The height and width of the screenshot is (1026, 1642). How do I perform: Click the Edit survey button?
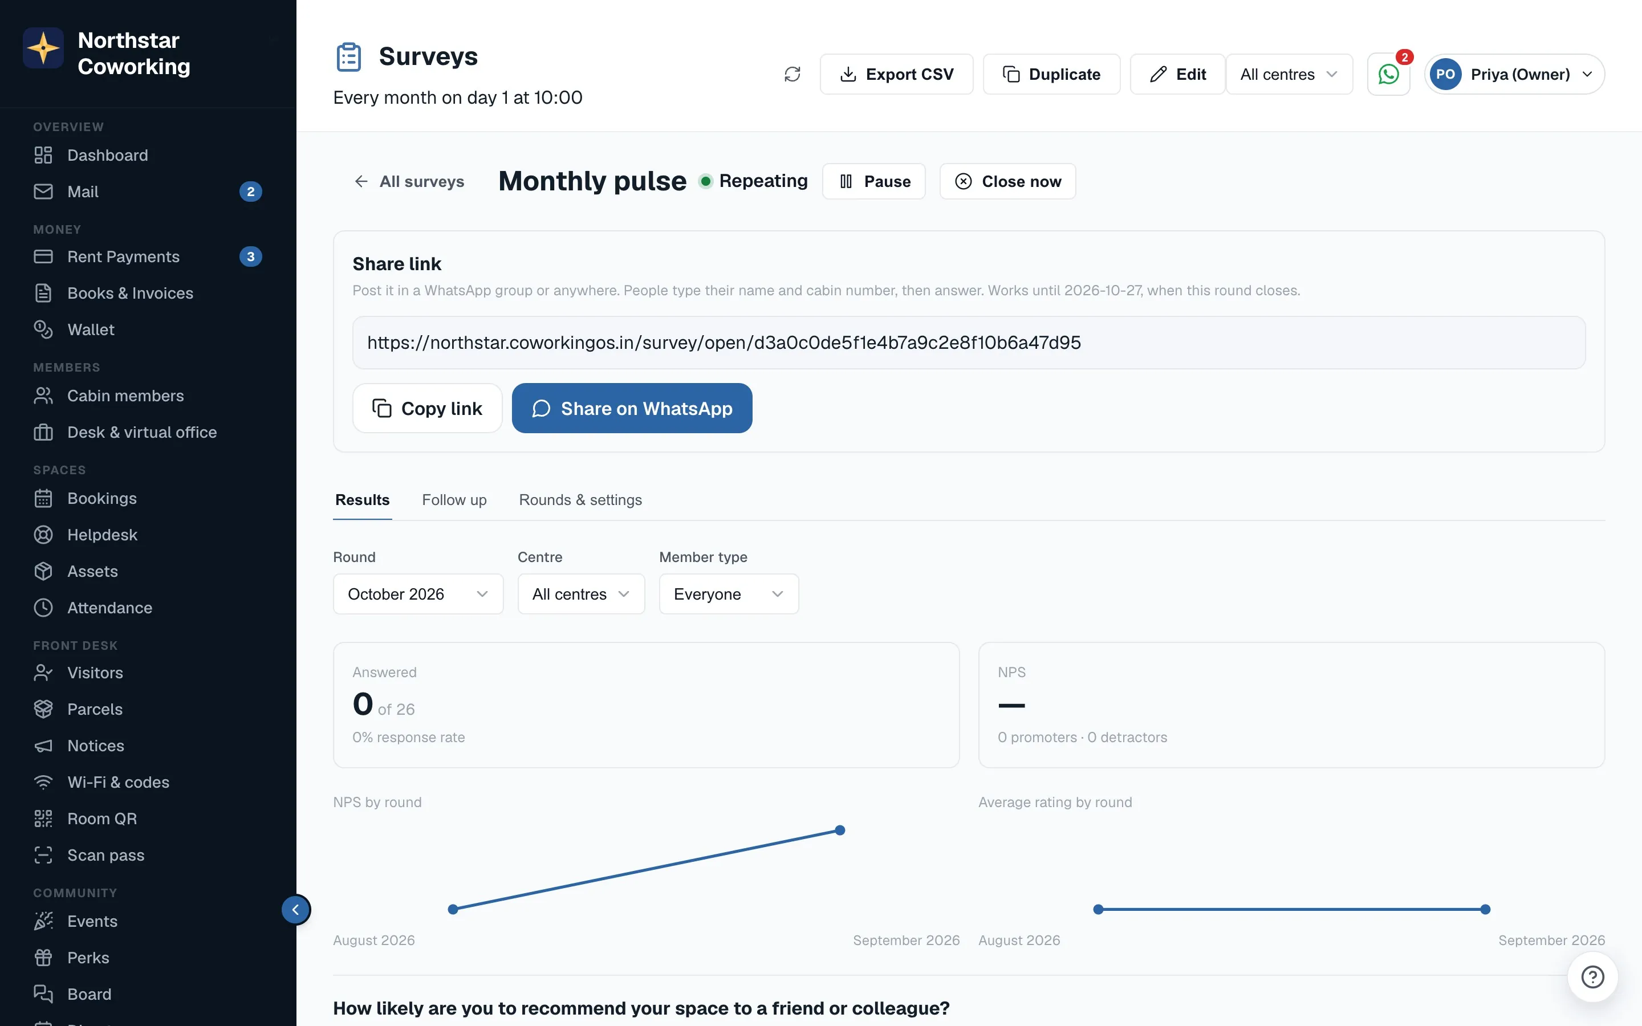[x=1177, y=74]
